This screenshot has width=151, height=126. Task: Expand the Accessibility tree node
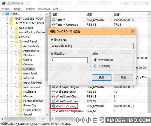[16, 46]
